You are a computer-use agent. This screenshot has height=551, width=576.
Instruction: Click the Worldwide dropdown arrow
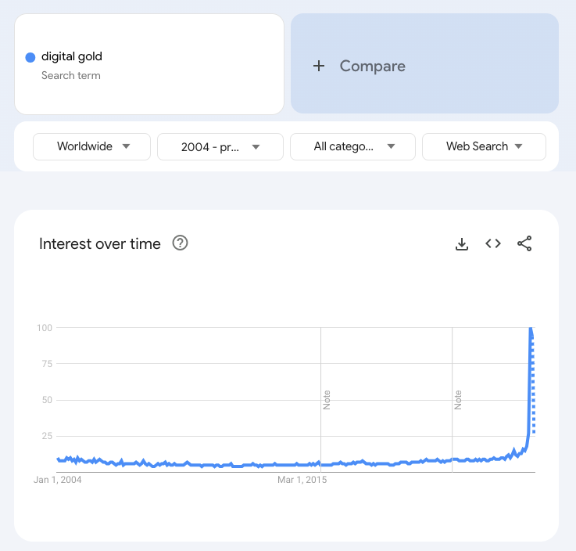[126, 146]
